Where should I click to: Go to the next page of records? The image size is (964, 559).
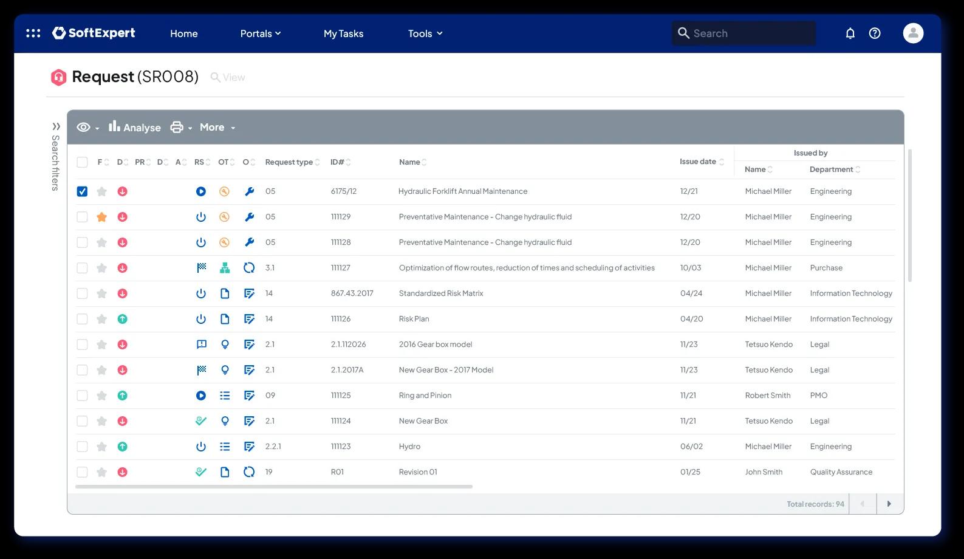point(889,504)
